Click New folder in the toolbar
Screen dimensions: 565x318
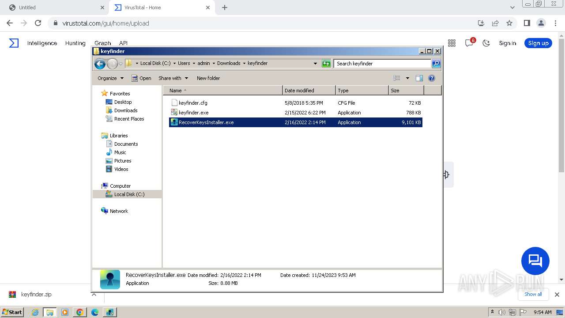click(208, 78)
